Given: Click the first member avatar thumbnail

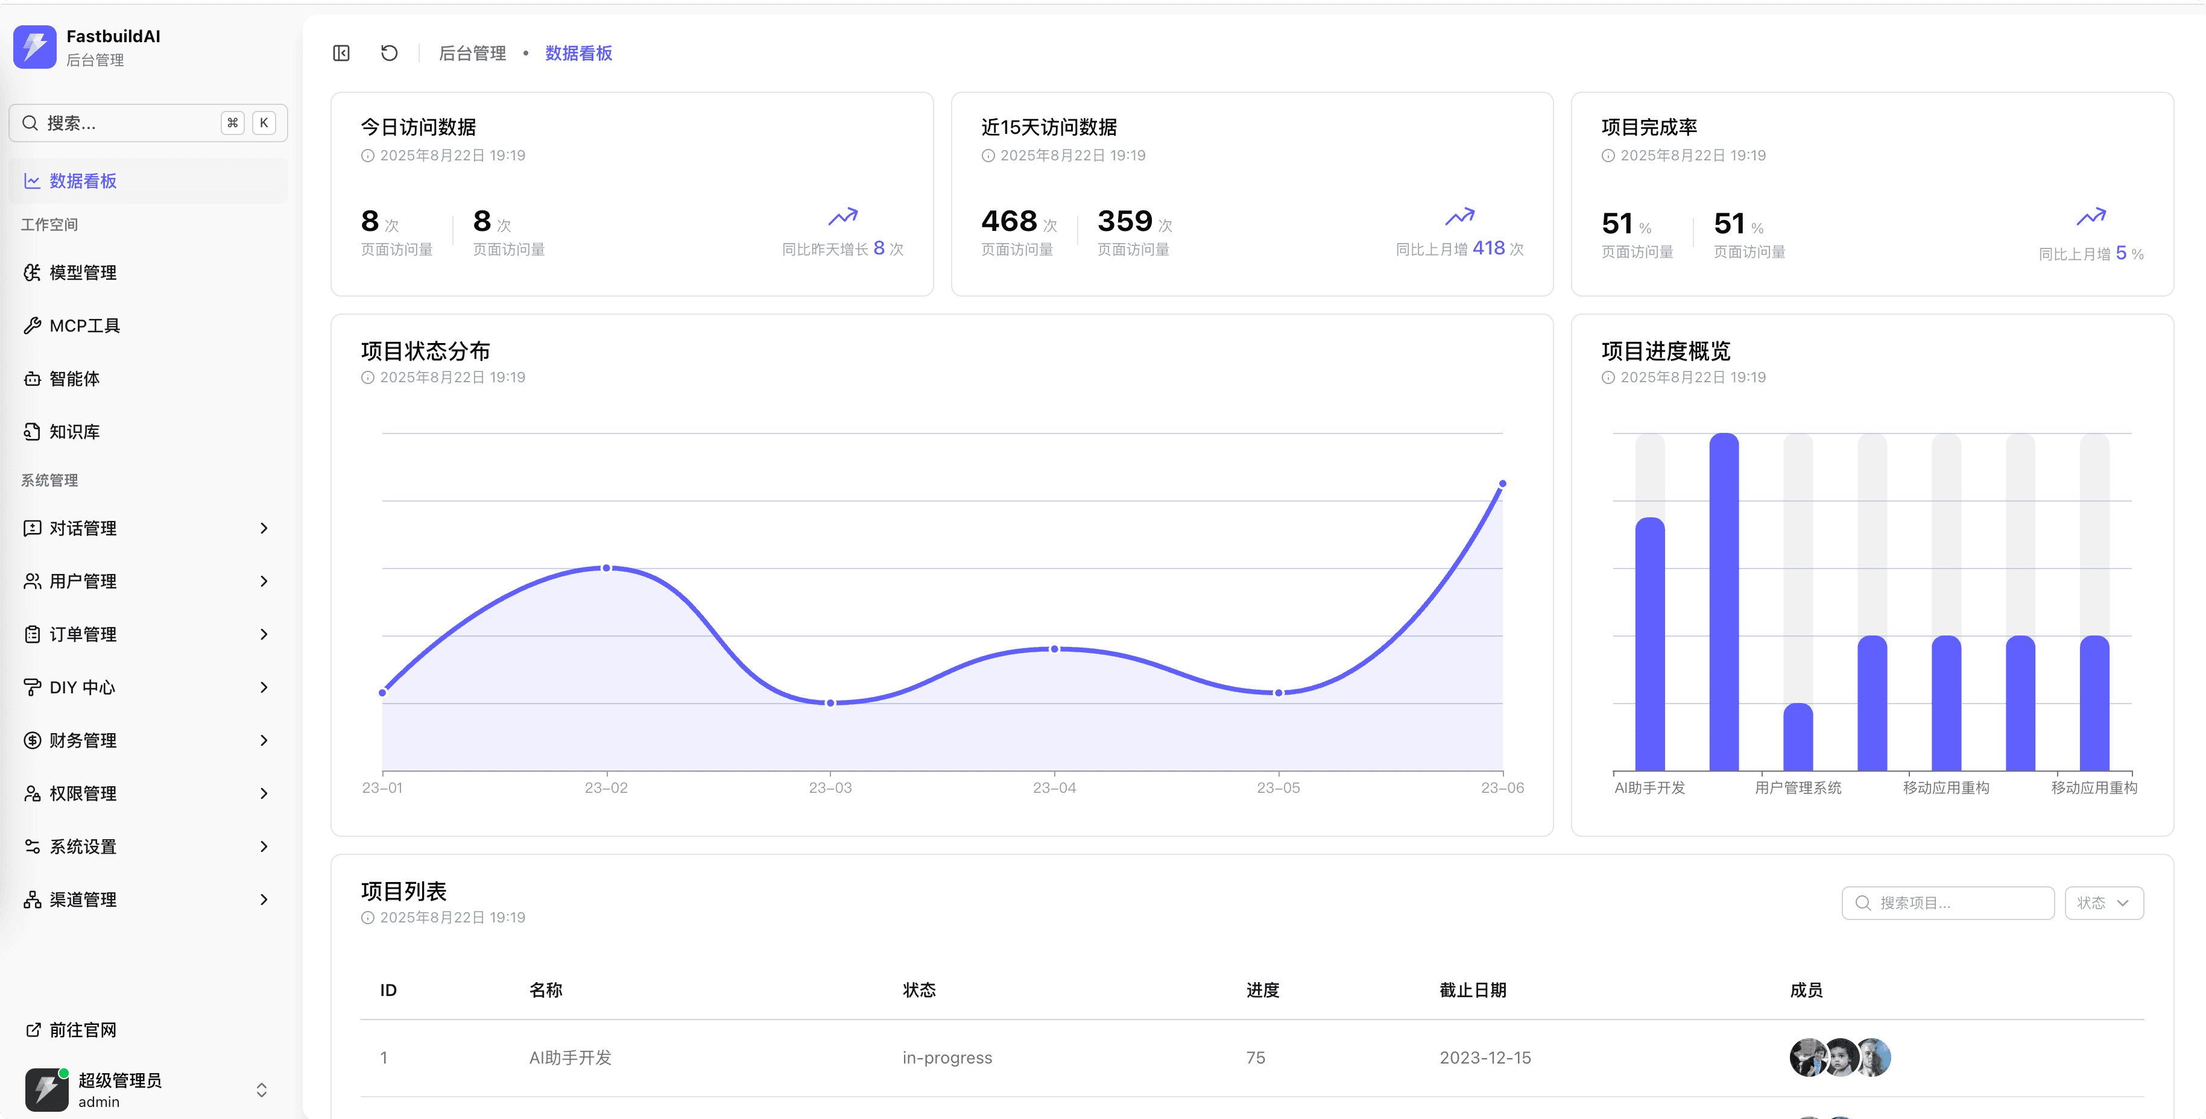Looking at the screenshot, I should click(x=1808, y=1058).
